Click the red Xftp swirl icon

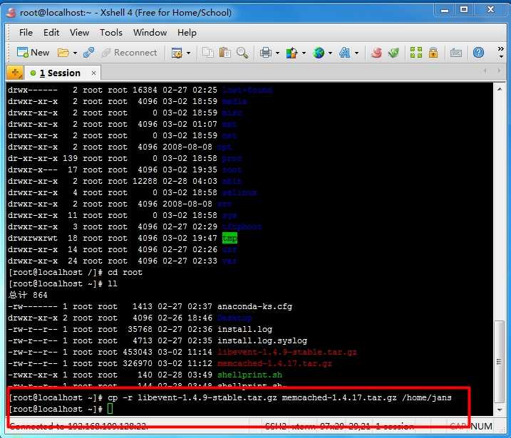tap(376, 53)
